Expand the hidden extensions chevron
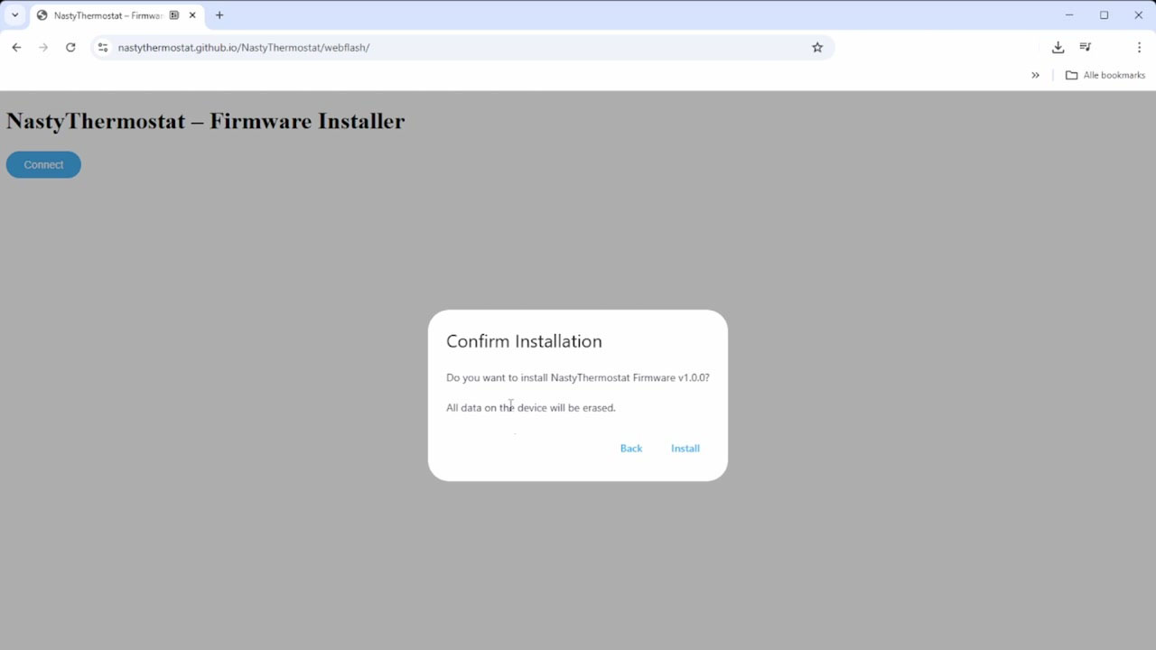 tap(1035, 76)
